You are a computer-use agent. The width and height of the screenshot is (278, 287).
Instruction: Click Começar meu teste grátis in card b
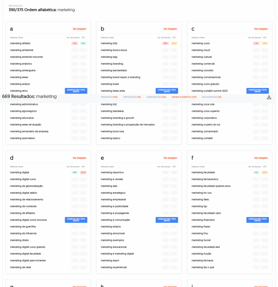[167, 91]
